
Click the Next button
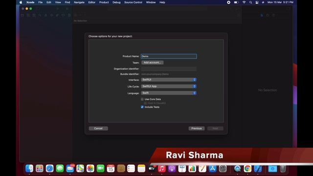point(215,129)
